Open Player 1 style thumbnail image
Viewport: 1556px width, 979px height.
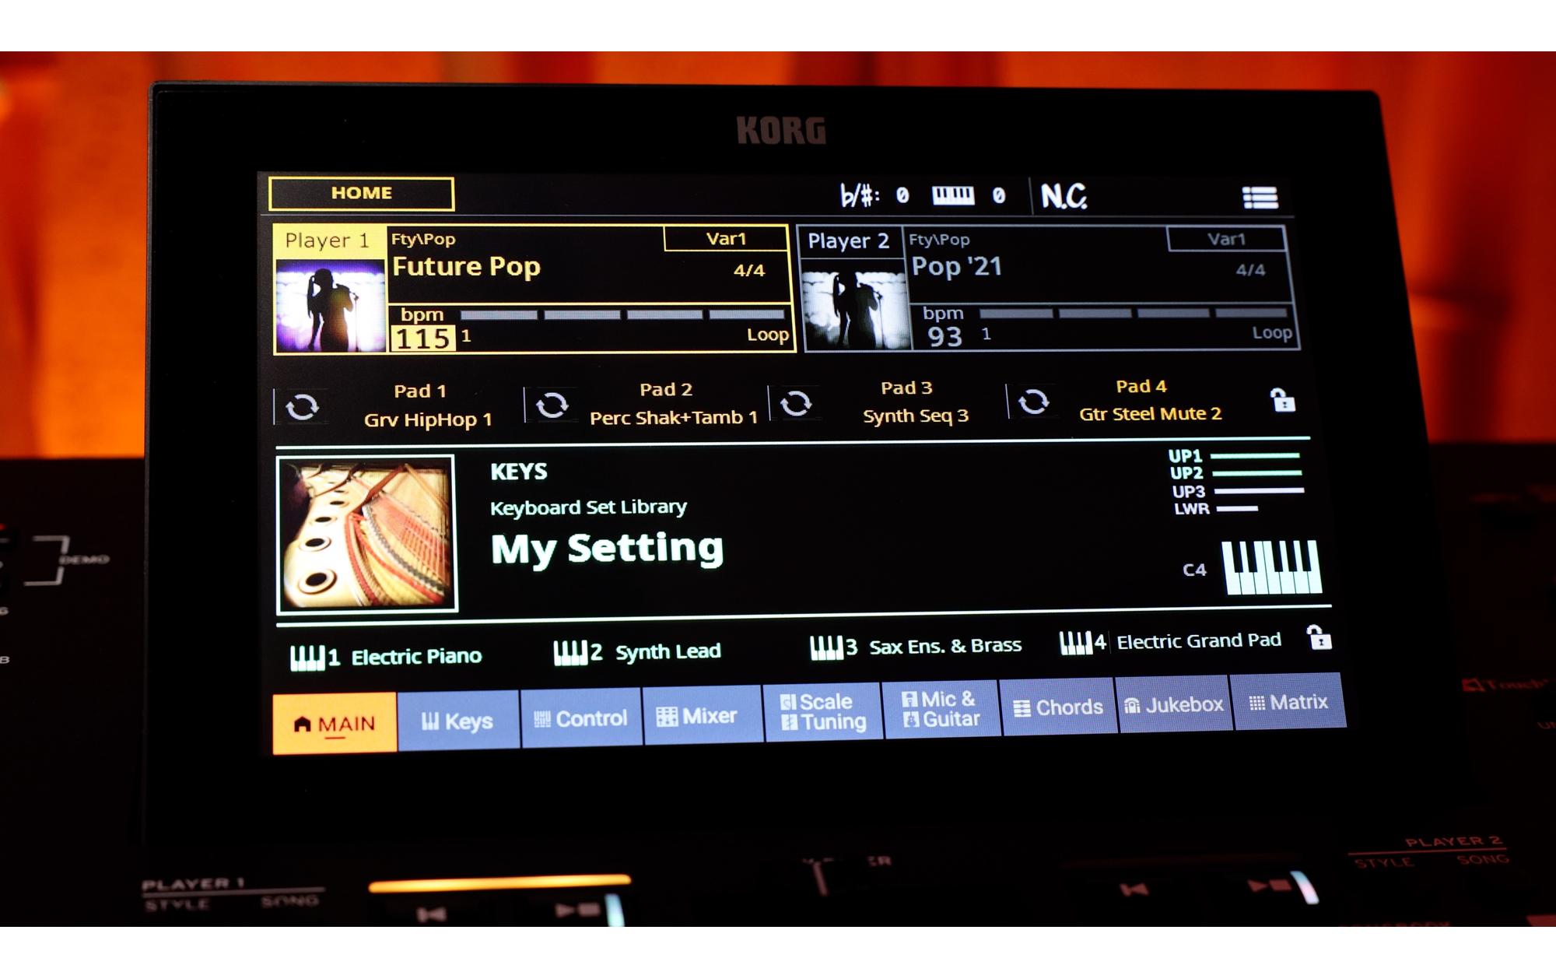pos(331,306)
